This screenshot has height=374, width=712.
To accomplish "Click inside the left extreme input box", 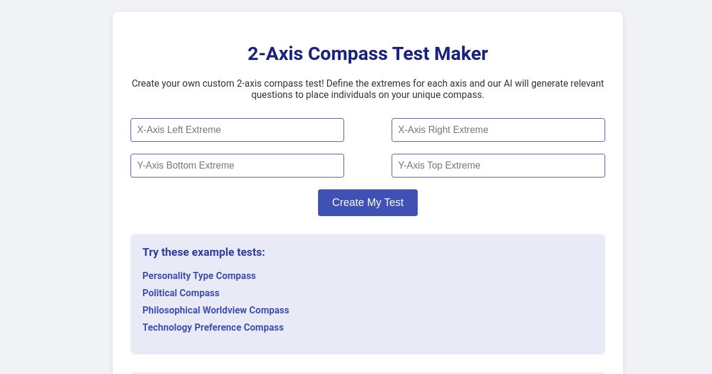I will (237, 130).
